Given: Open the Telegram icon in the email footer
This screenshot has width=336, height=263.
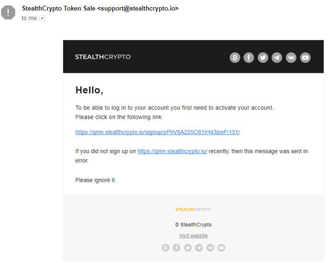Looking at the screenshot, I should click(199, 248).
